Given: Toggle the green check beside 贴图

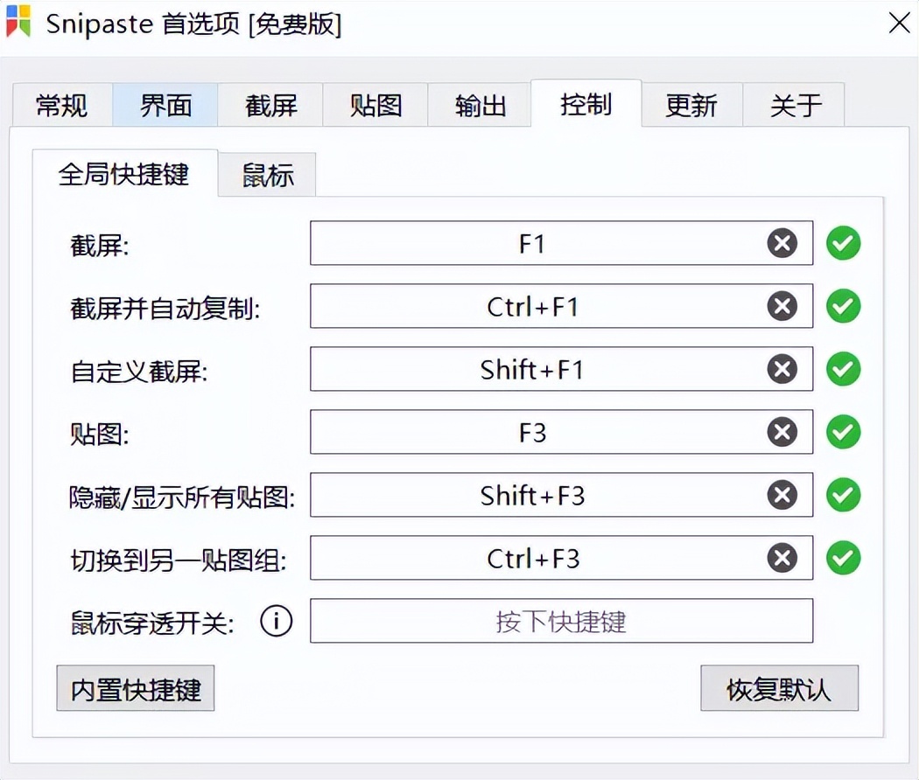Looking at the screenshot, I should pyautogui.click(x=843, y=432).
